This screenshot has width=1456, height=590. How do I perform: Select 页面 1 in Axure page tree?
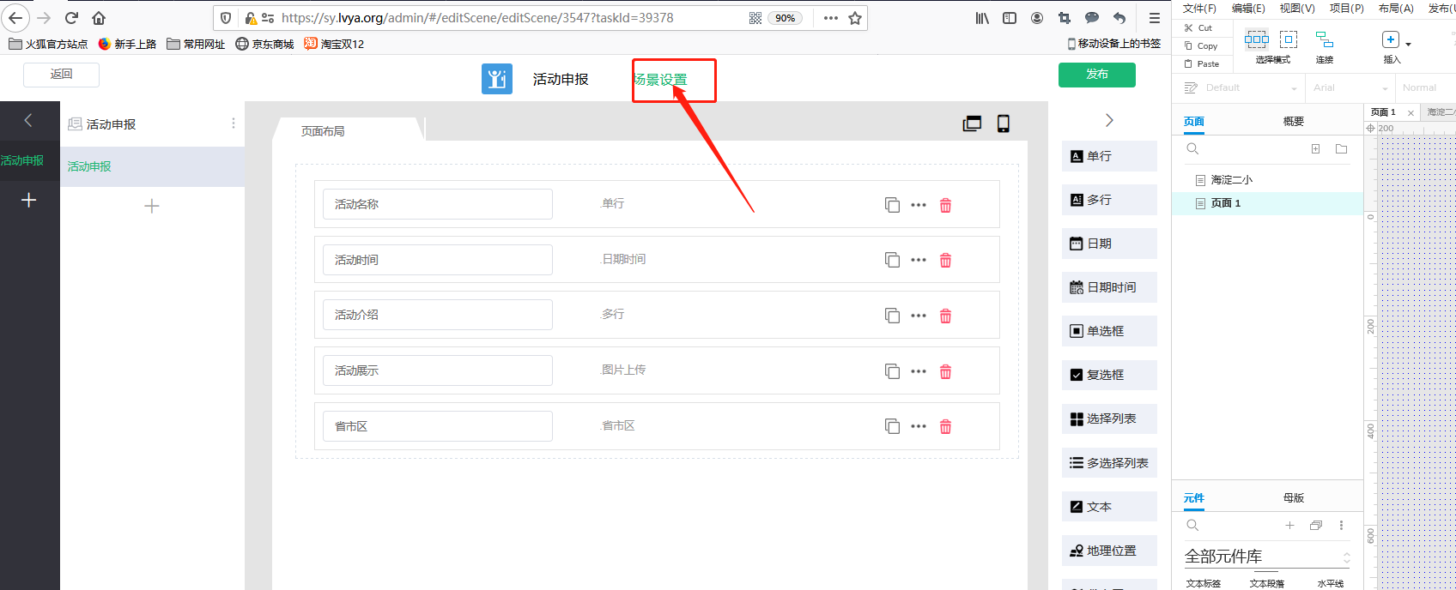pos(1267,203)
